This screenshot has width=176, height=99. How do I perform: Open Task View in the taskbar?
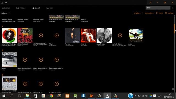pyautogui.click(x=19, y=96)
